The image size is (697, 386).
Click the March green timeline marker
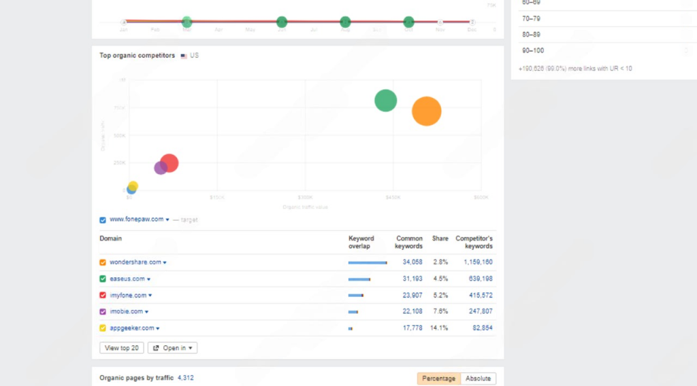tap(187, 21)
